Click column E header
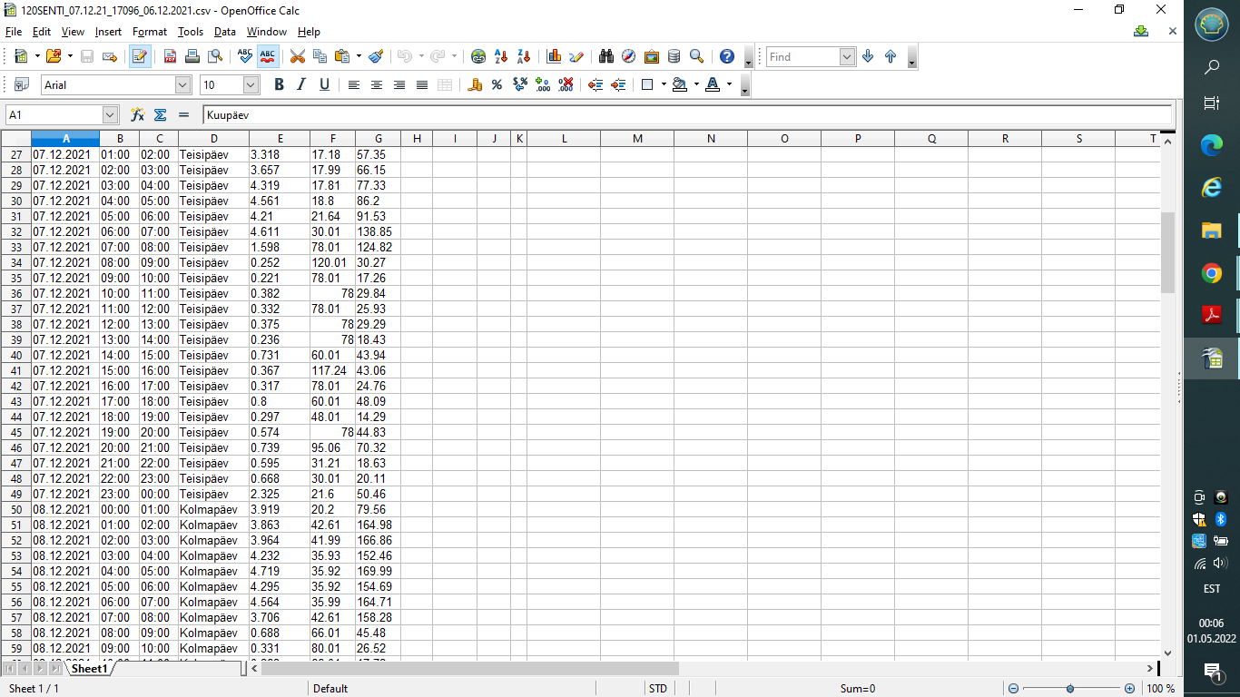 280,139
